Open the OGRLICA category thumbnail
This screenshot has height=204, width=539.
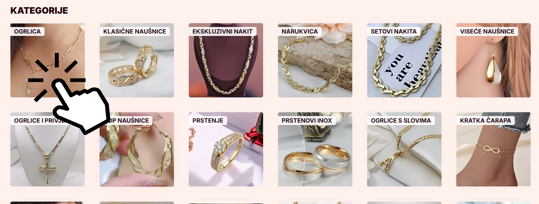[48, 60]
